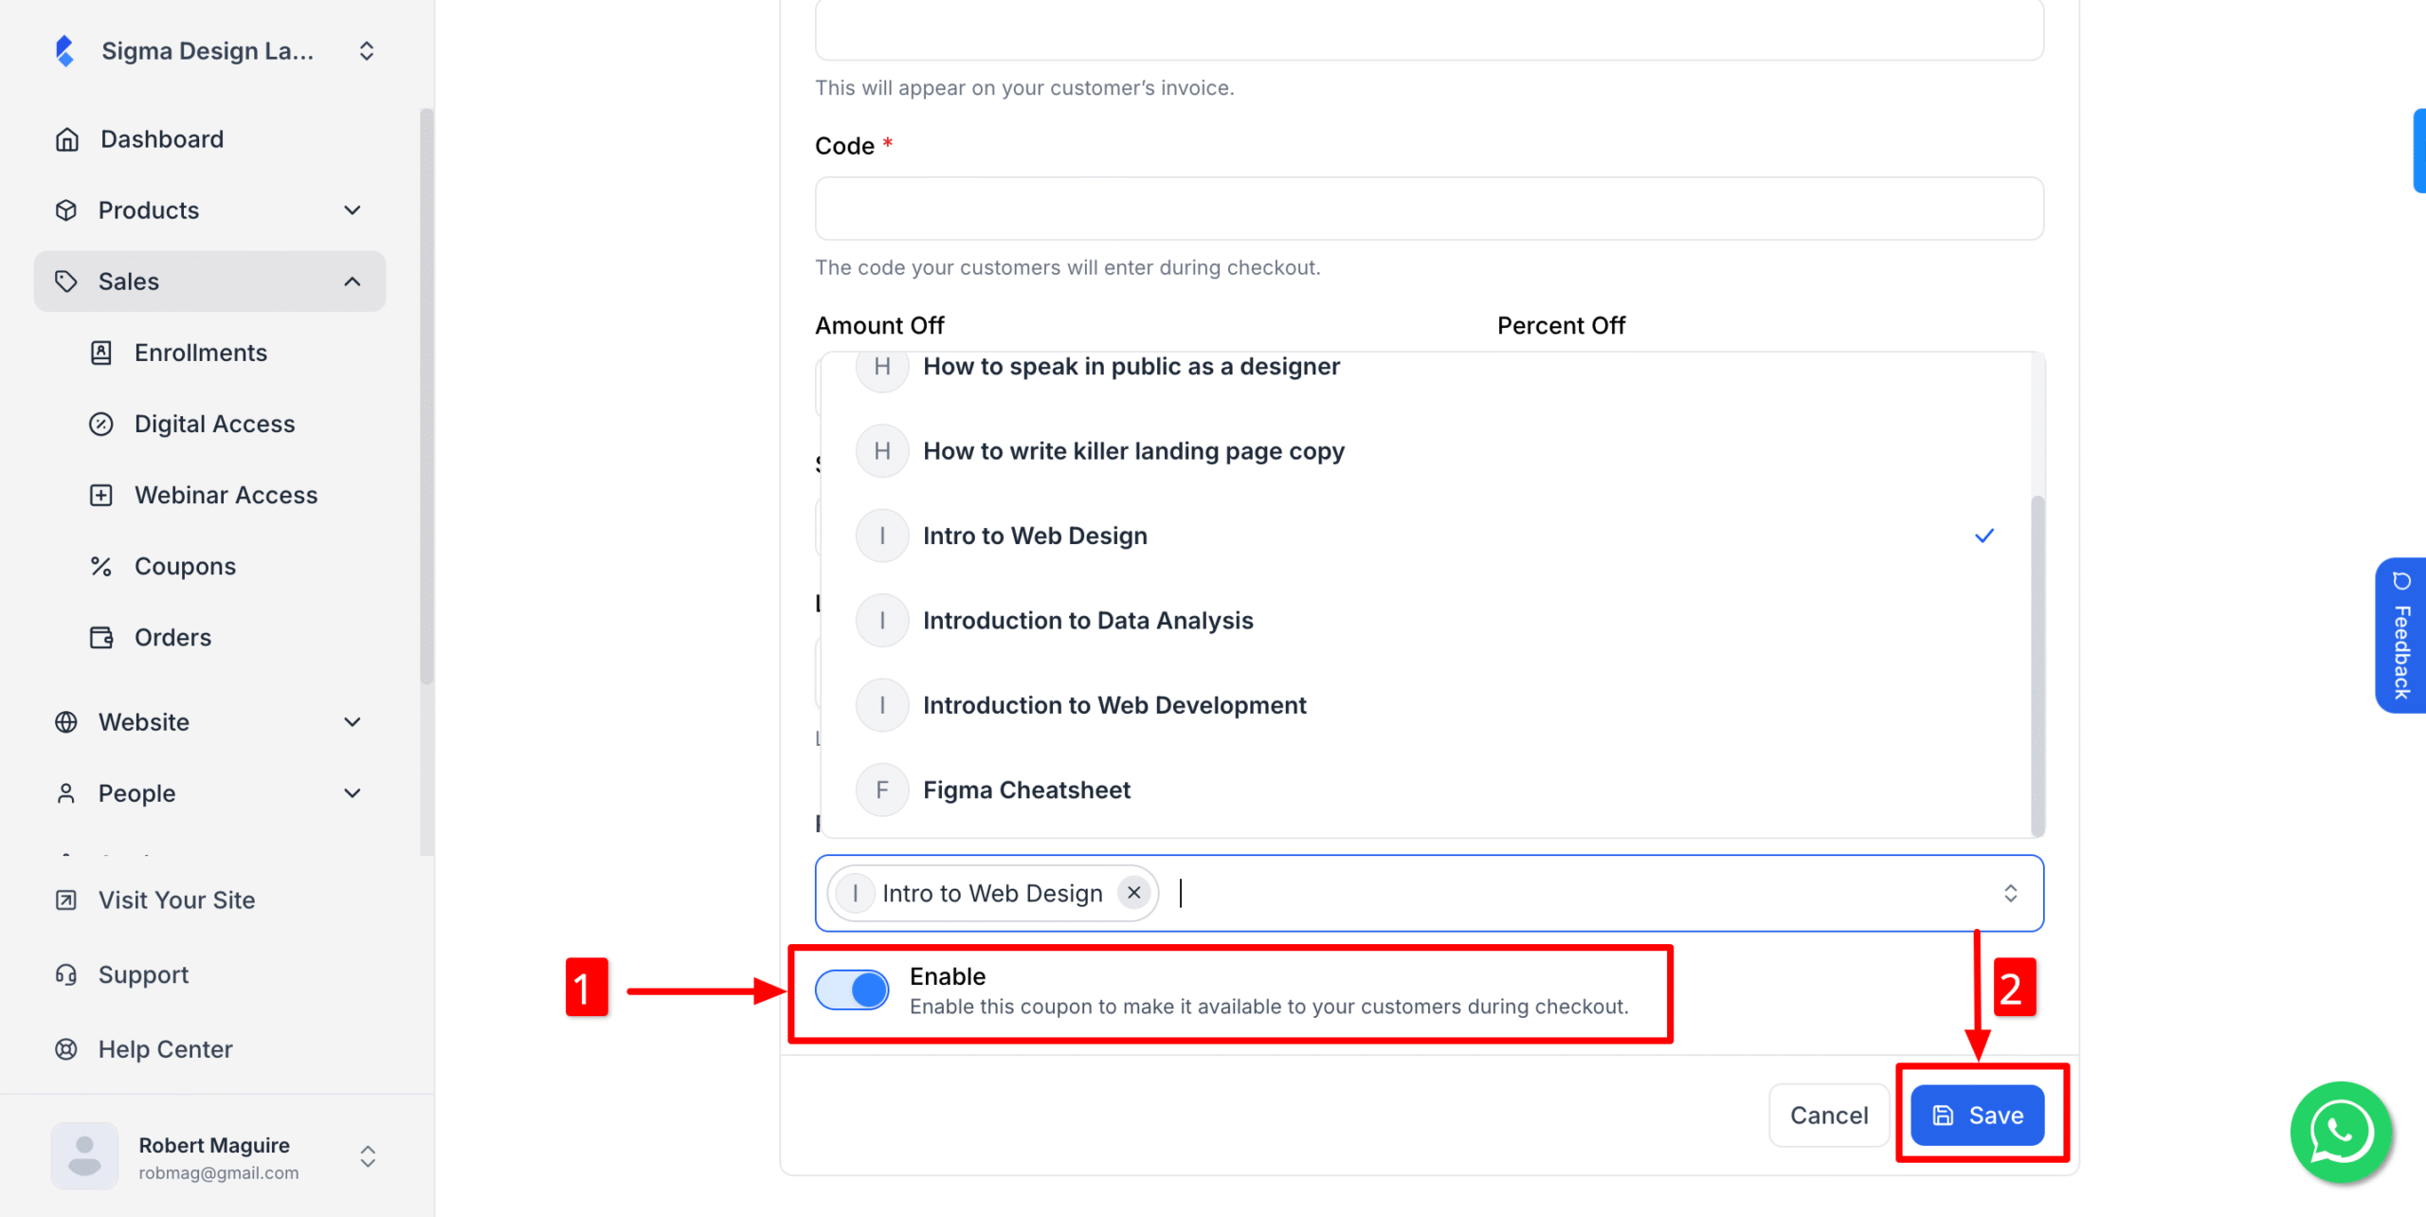Expand the Products menu chevron
Screen dimensions: 2426x1217
tap(353, 210)
